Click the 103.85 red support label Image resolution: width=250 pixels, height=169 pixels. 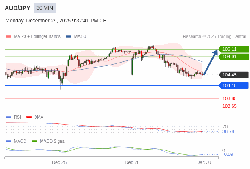(229, 98)
